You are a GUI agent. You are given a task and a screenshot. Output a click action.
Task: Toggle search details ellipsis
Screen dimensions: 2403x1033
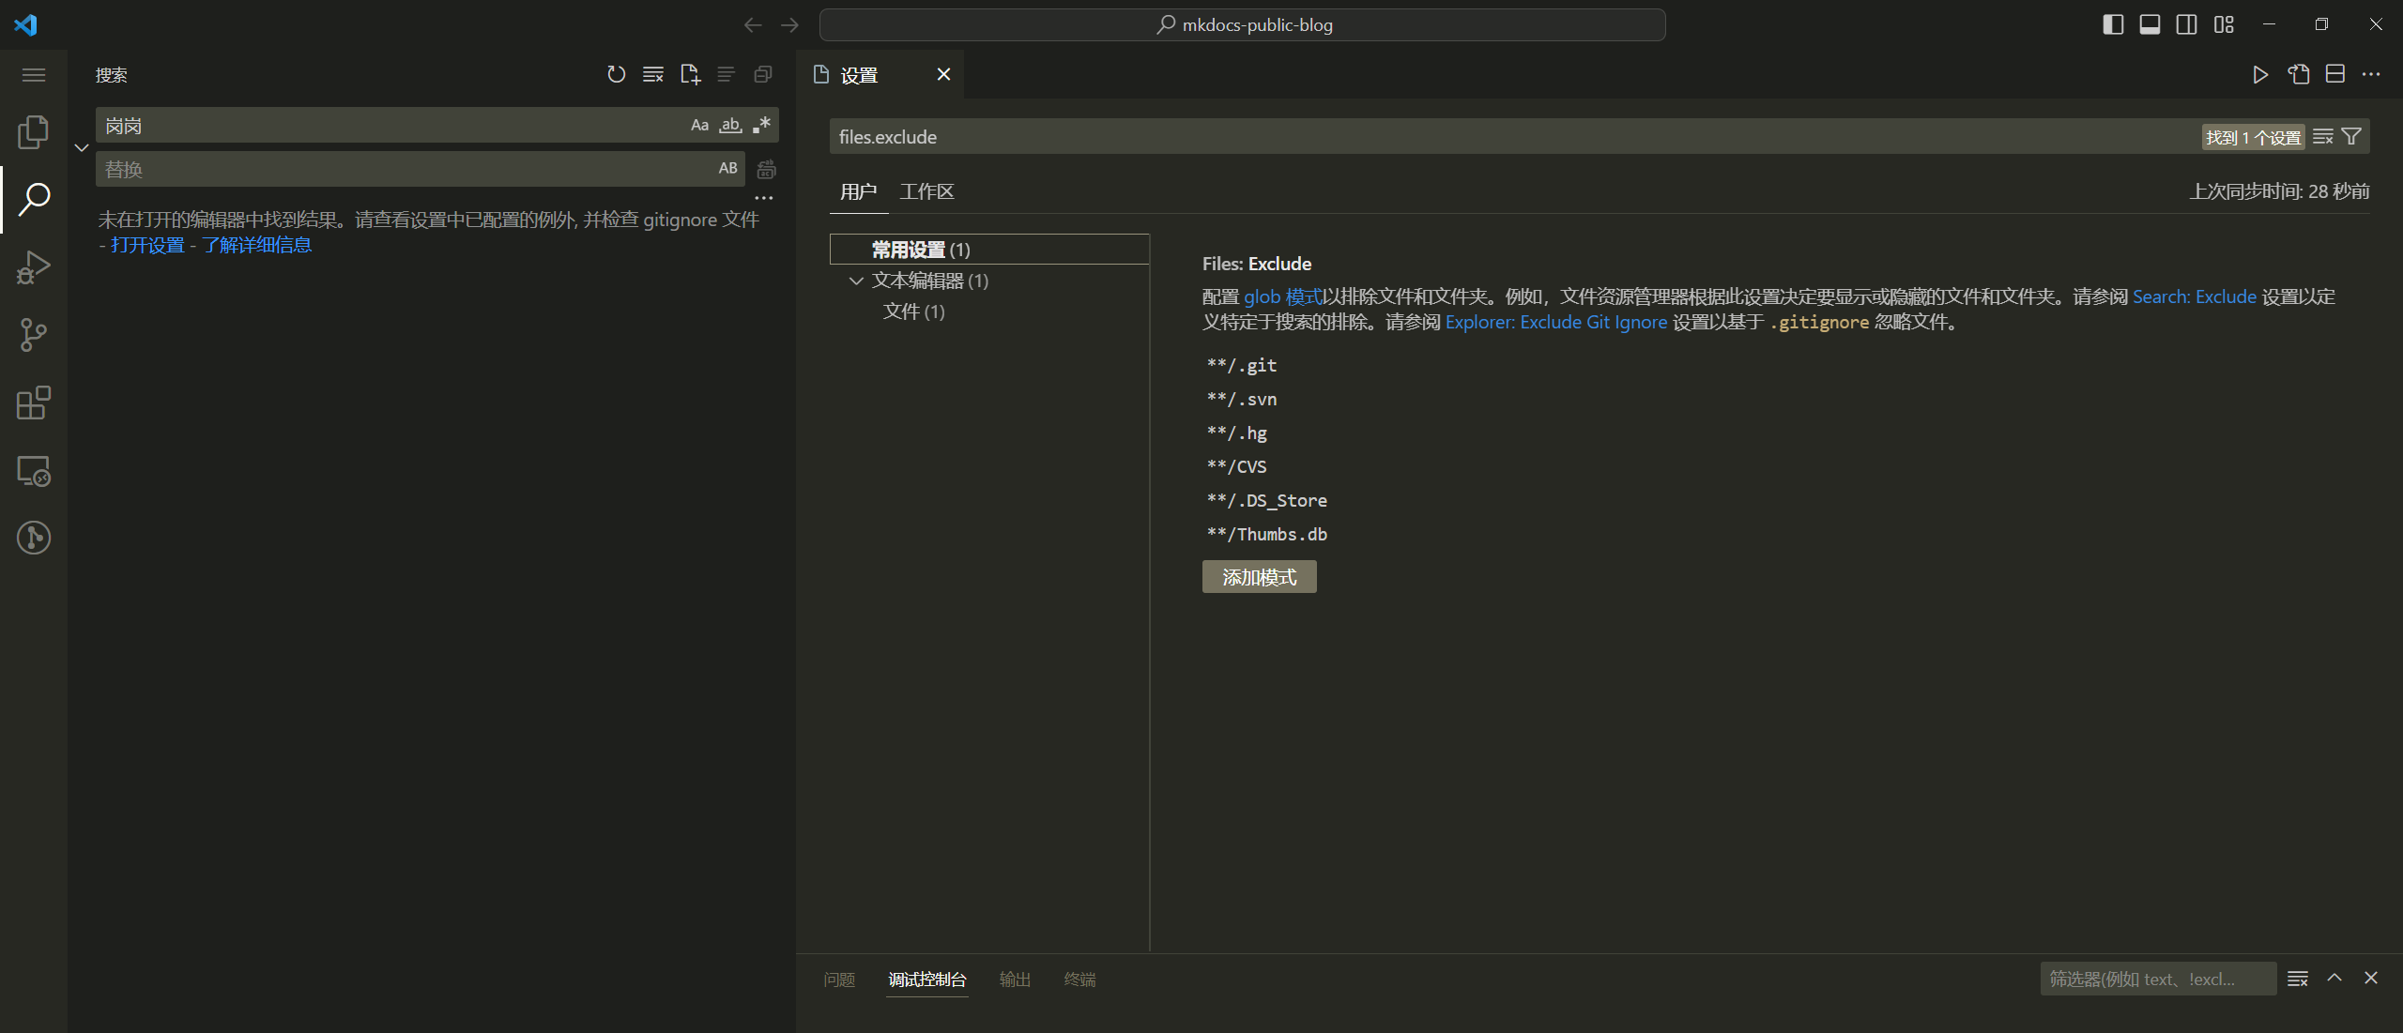point(764,198)
